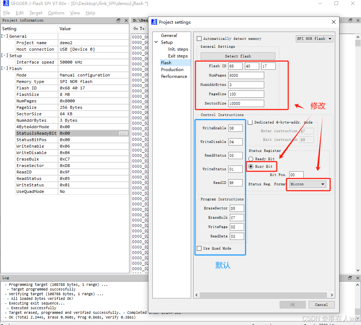Screen dimensions: 361x325
Task: Click the Detect flash button
Action: pos(238,56)
